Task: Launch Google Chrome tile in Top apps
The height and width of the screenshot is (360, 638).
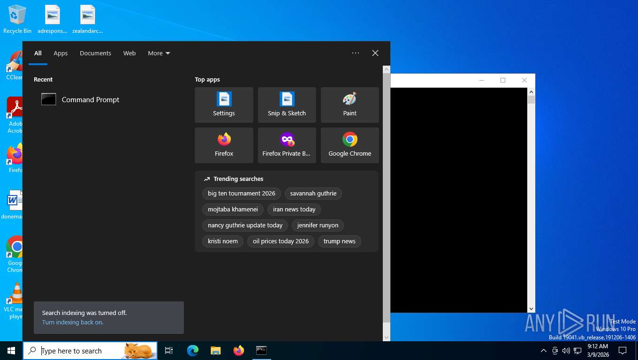Action: 350,145
